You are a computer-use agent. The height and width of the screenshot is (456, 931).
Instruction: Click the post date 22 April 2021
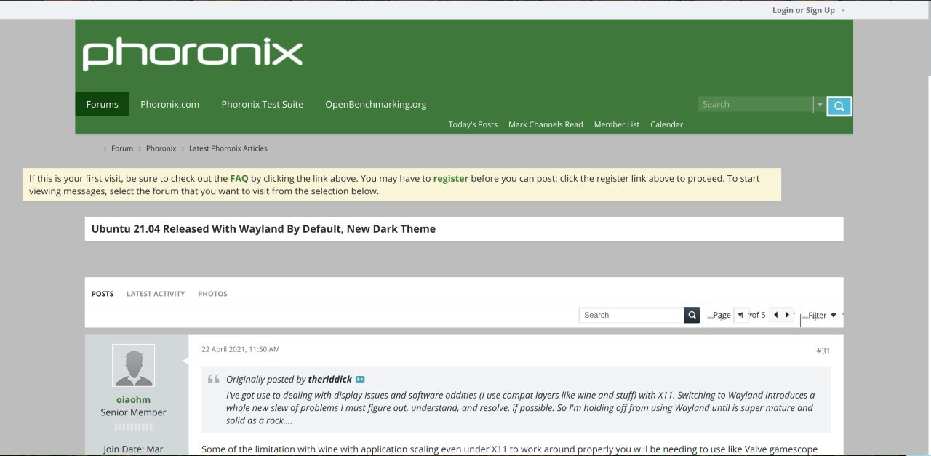click(x=240, y=349)
